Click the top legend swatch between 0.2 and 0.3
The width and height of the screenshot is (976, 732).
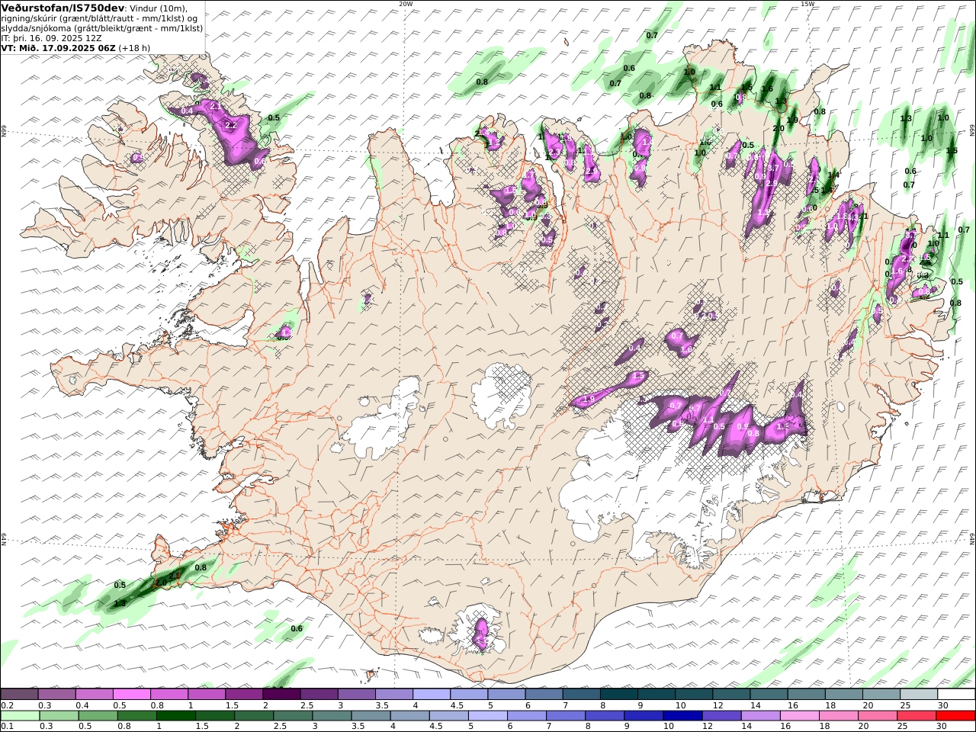19,695
